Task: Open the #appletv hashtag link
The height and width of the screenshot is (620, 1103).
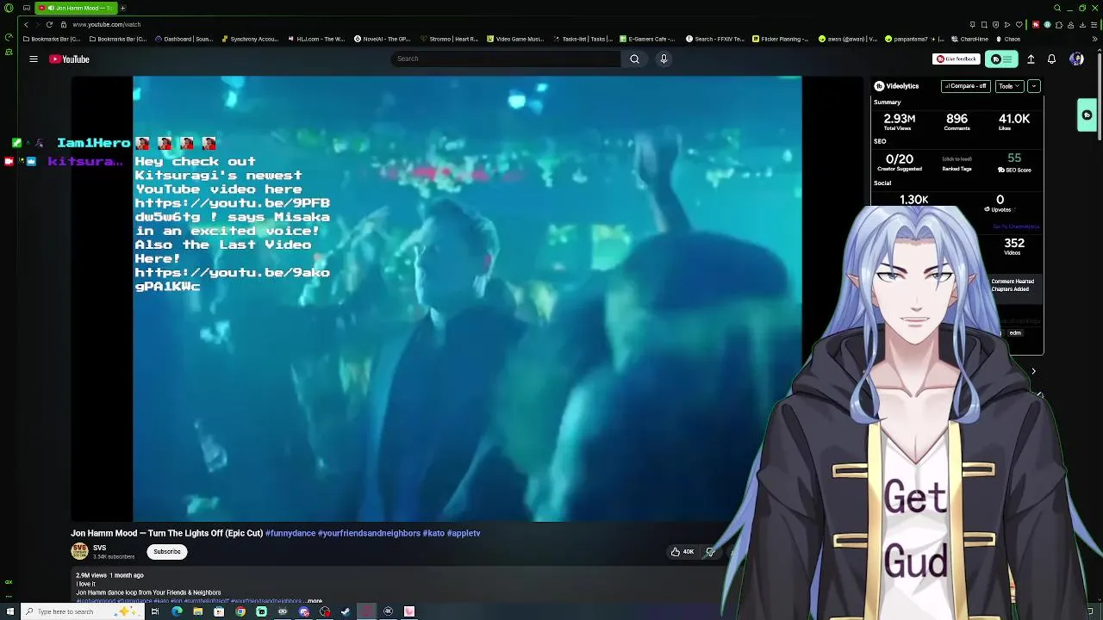Action: tap(464, 533)
